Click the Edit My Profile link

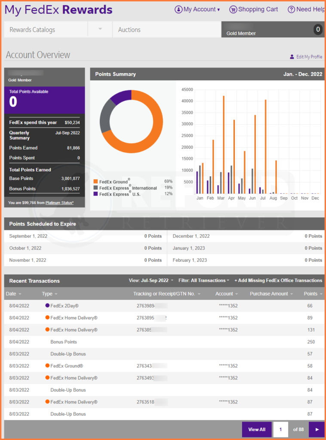point(306,57)
